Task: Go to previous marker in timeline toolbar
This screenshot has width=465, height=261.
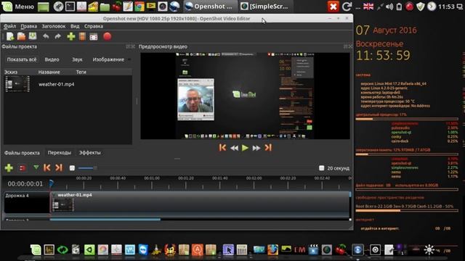Action: tap(46, 167)
